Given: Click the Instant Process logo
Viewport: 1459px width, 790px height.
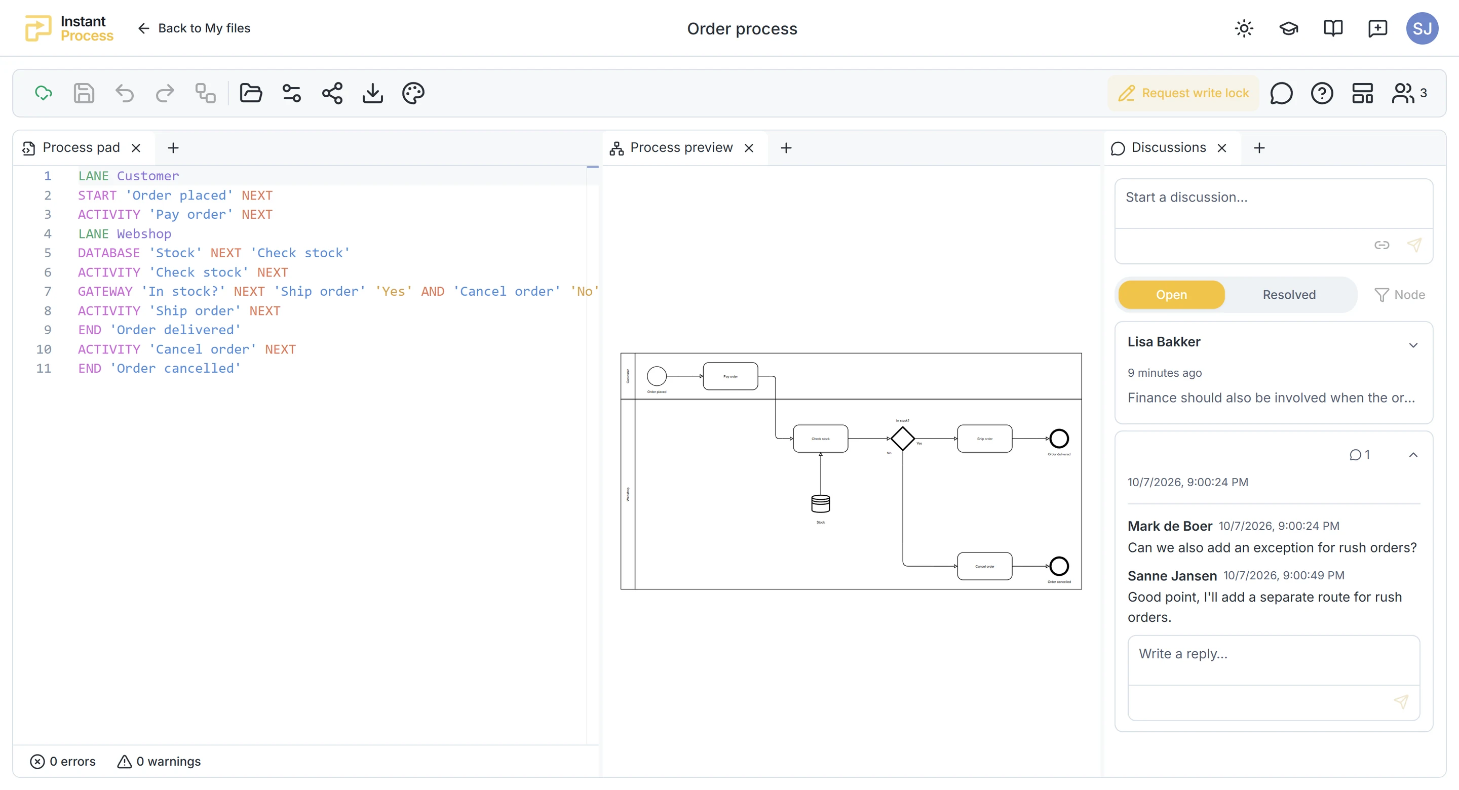Looking at the screenshot, I should (x=69, y=28).
